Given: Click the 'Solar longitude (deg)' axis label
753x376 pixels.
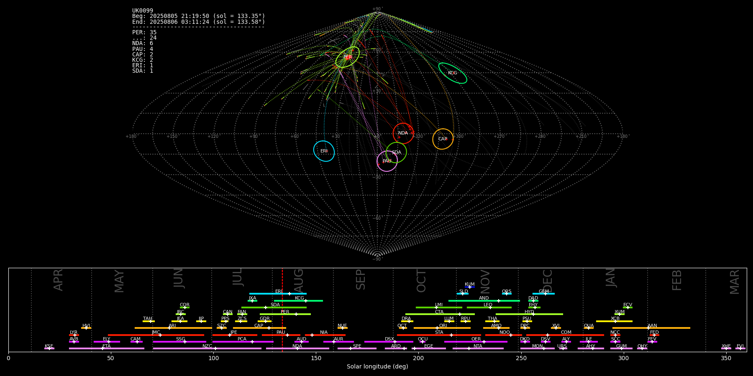Looking at the screenshot, I should [x=377, y=366].
